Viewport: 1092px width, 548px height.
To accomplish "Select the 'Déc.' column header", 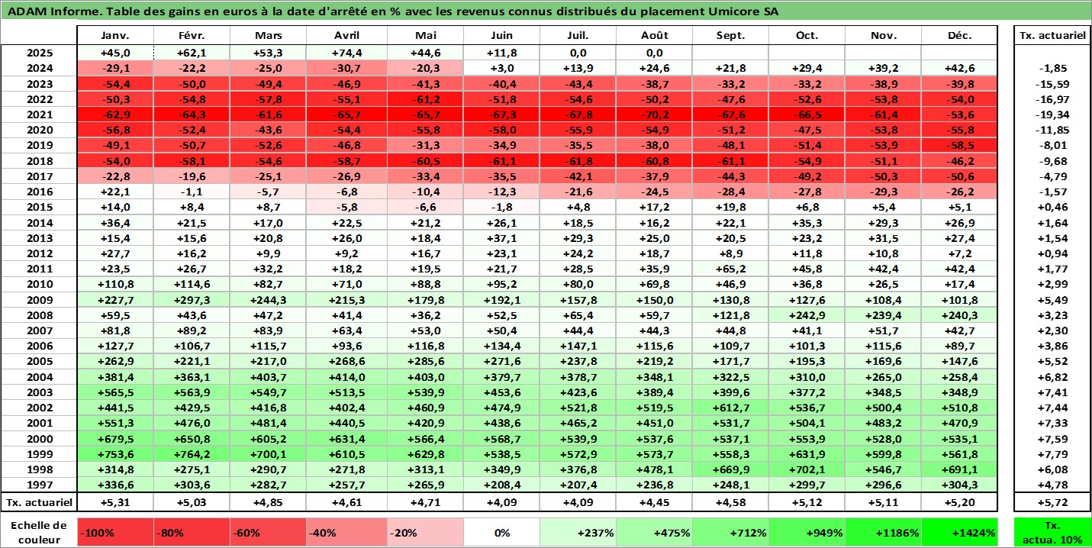I will 960,36.
